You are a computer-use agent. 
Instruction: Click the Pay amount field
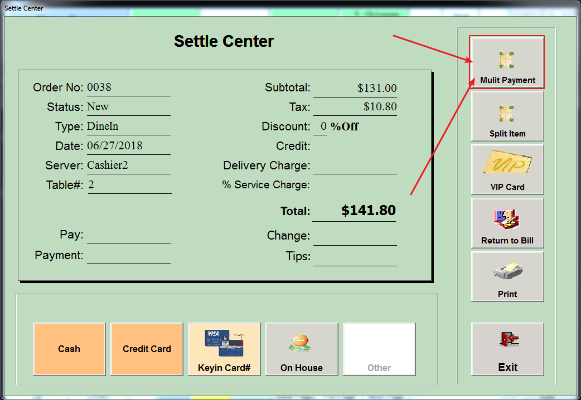pos(129,235)
